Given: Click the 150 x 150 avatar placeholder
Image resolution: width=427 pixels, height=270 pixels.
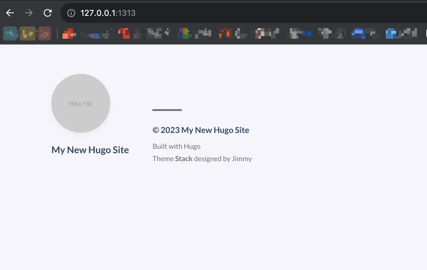Looking at the screenshot, I should pos(80,103).
